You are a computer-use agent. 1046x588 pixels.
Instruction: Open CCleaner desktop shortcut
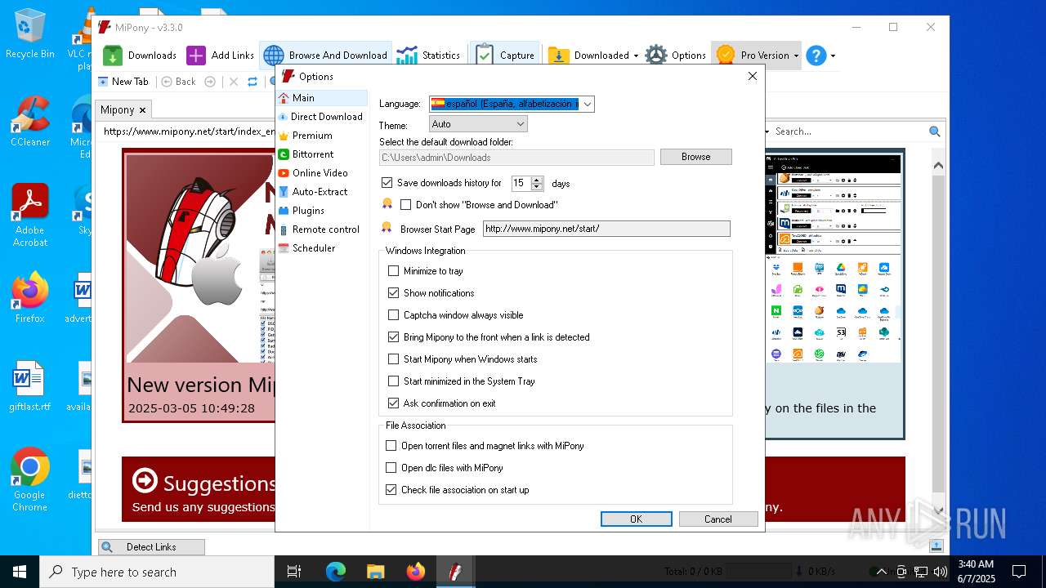coord(29,122)
